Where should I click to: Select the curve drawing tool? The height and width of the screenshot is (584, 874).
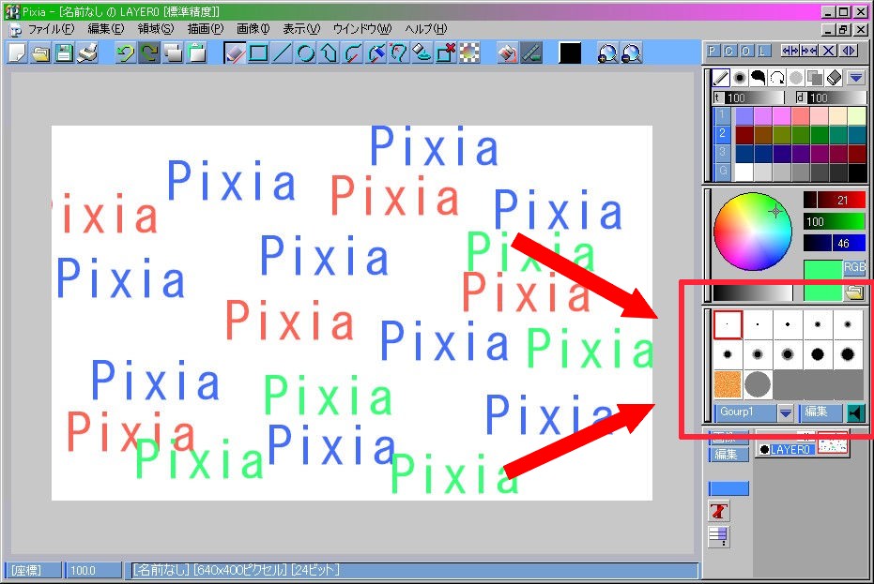tap(352, 53)
